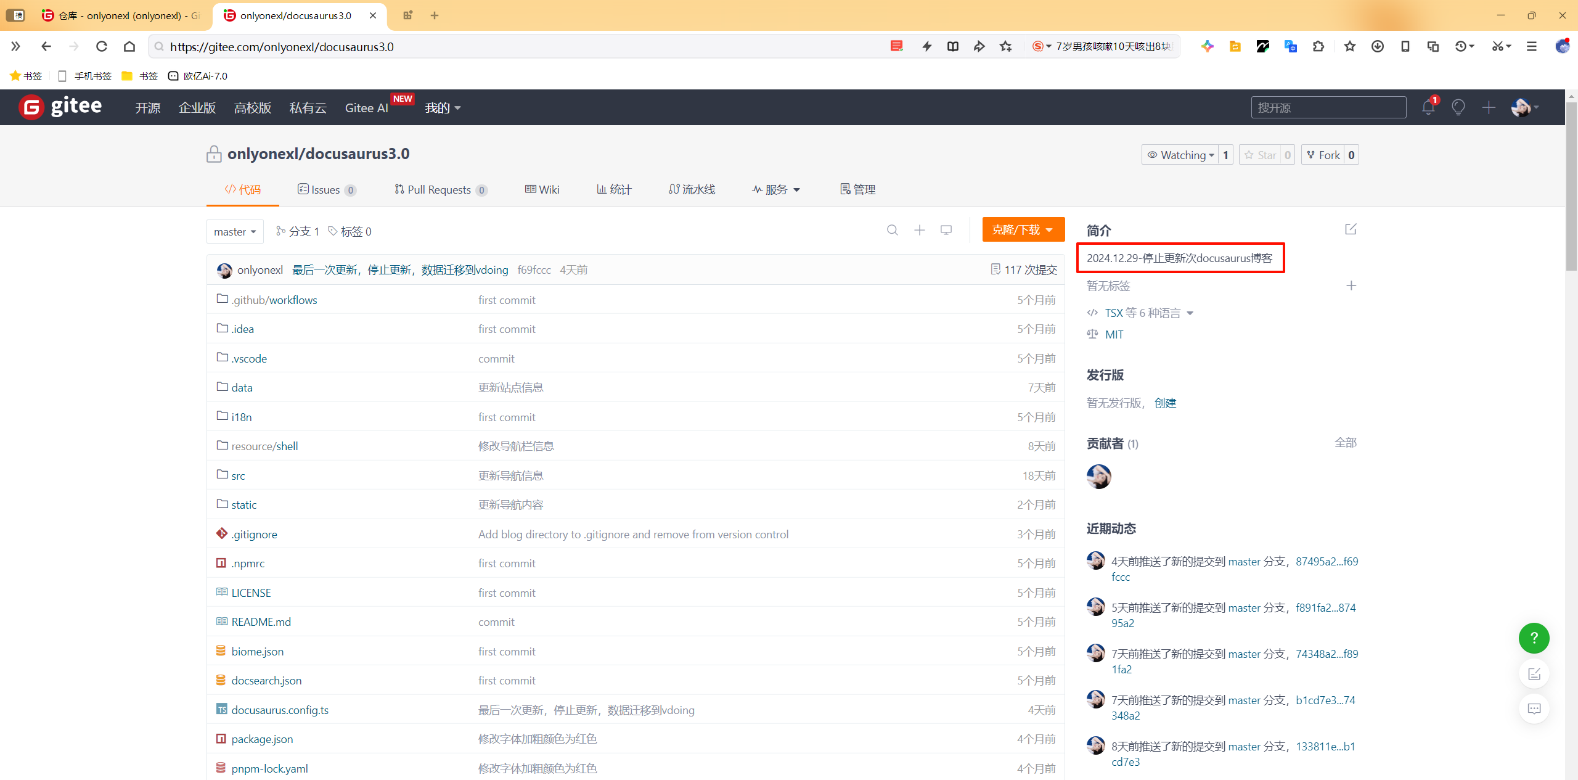
Task: Open the MIT license link
Action: click(x=1114, y=334)
